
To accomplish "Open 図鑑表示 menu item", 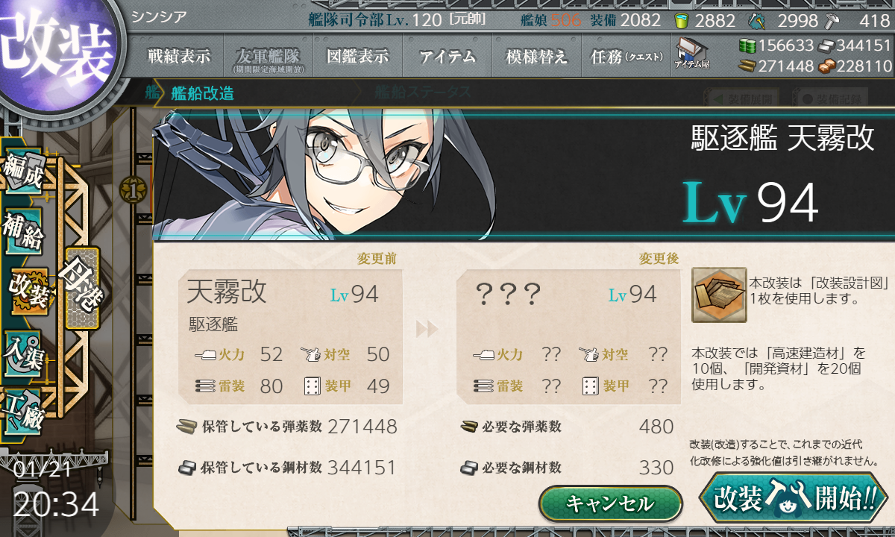I will pyautogui.click(x=358, y=57).
